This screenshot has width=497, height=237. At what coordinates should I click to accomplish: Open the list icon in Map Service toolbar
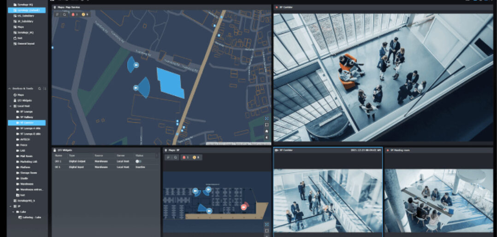pos(57,15)
